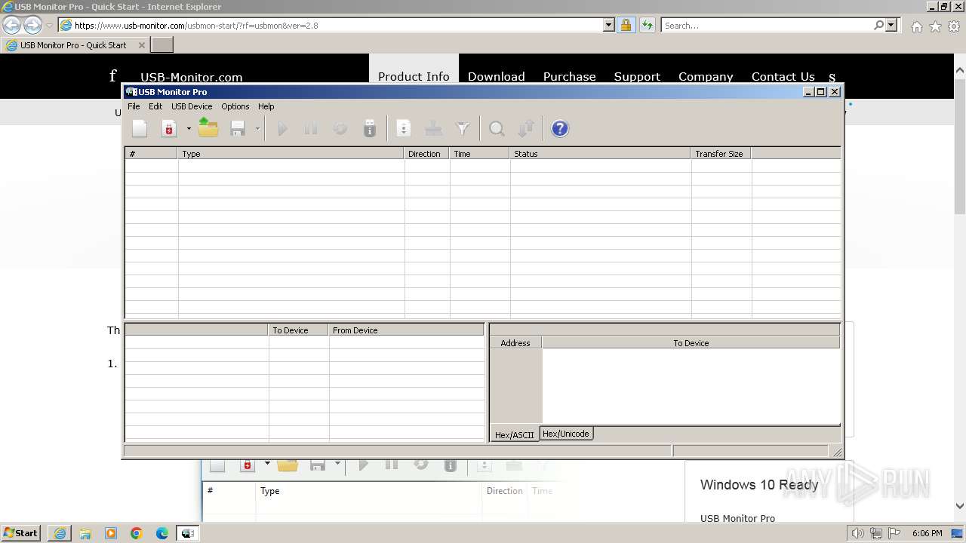Switch to the Hex/ASCII tab
This screenshot has width=966, height=543.
pos(515,434)
